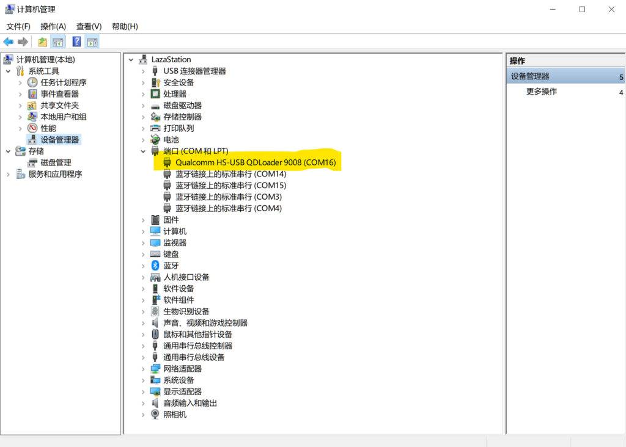This screenshot has height=447, width=626.
Task: Click the fingerprint icon for 生物识别设备
Action: [x=155, y=311]
